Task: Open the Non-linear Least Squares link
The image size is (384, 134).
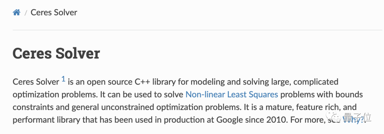Action: point(232,94)
